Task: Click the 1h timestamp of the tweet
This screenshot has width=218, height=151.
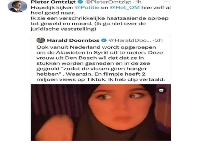Action: 138,2
